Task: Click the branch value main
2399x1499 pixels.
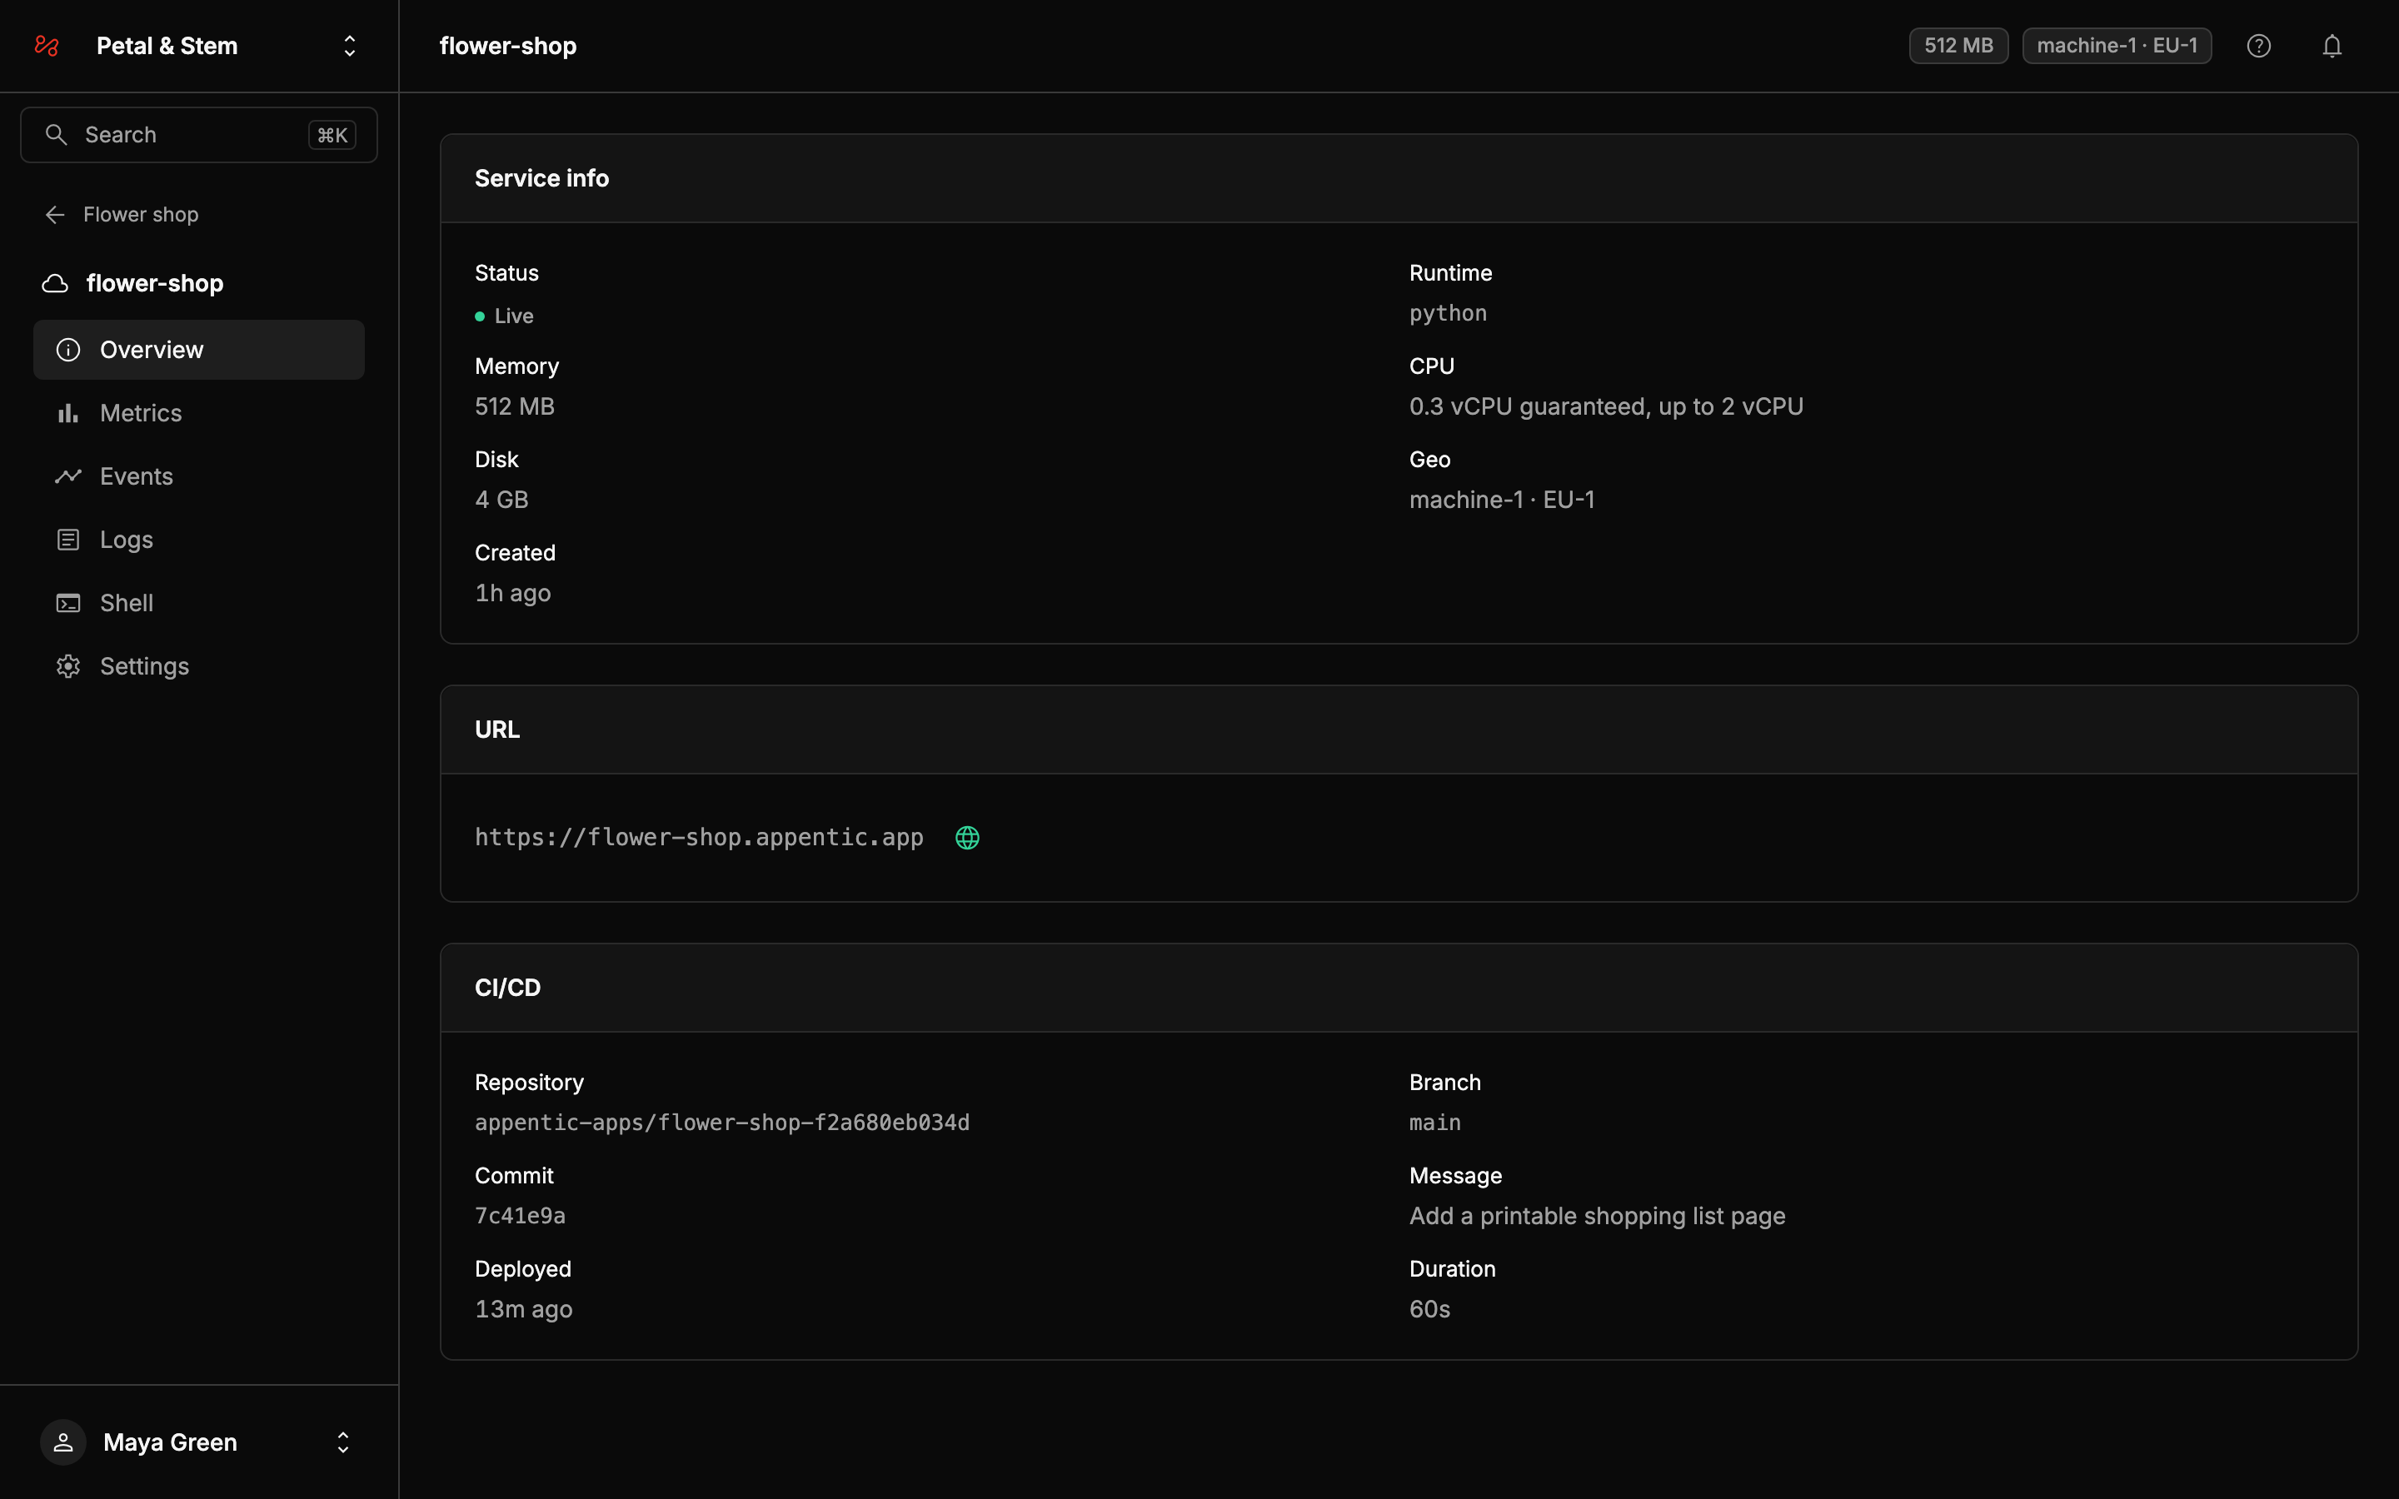Action: [x=1434, y=1123]
